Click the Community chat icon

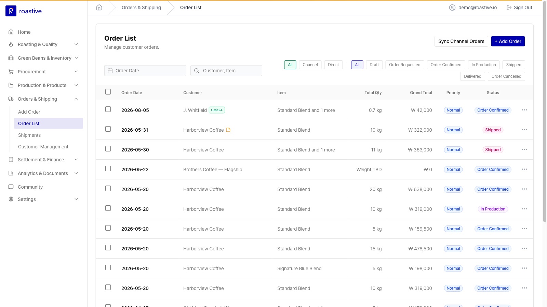coord(11,187)
